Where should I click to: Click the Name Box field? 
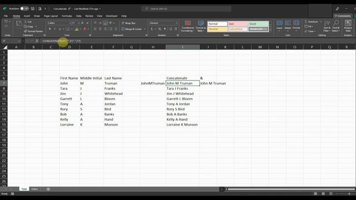11,41
